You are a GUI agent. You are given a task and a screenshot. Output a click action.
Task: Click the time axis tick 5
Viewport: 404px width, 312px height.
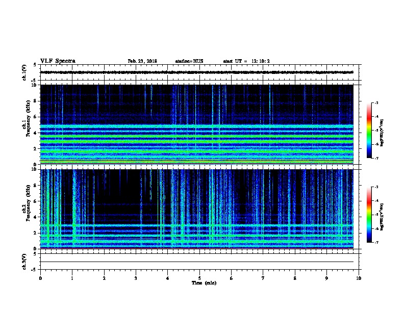(199, 278)
